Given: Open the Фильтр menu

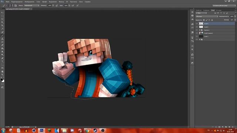Looking at the screenshot, I should point(61,1).
